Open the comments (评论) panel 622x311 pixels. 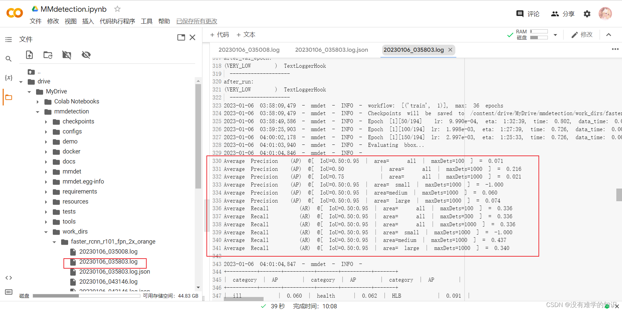(528, 14)
